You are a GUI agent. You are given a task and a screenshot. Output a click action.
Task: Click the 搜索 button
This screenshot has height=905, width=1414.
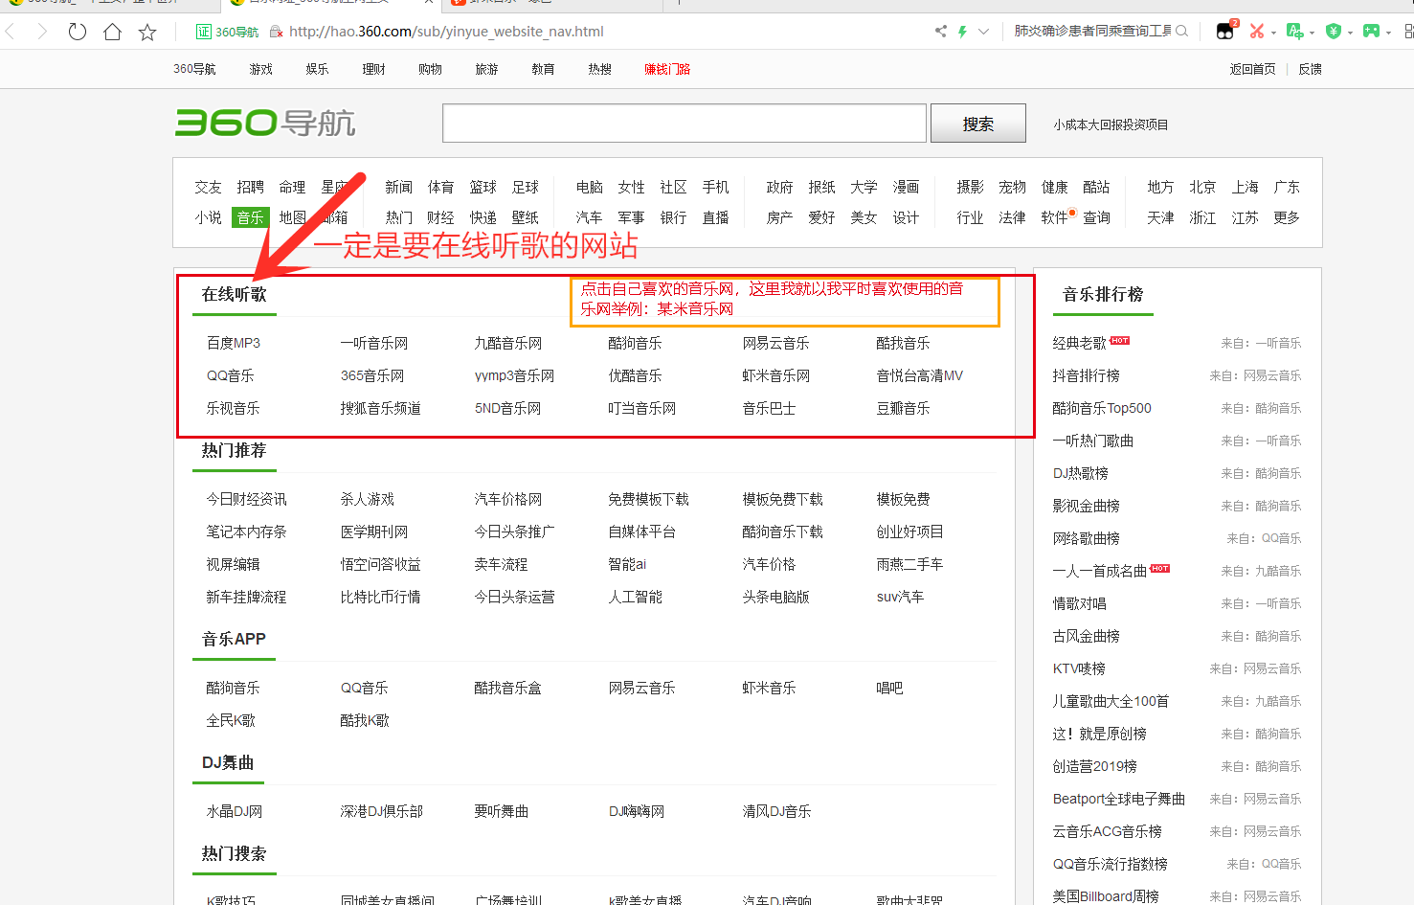[x=978, y=124]
